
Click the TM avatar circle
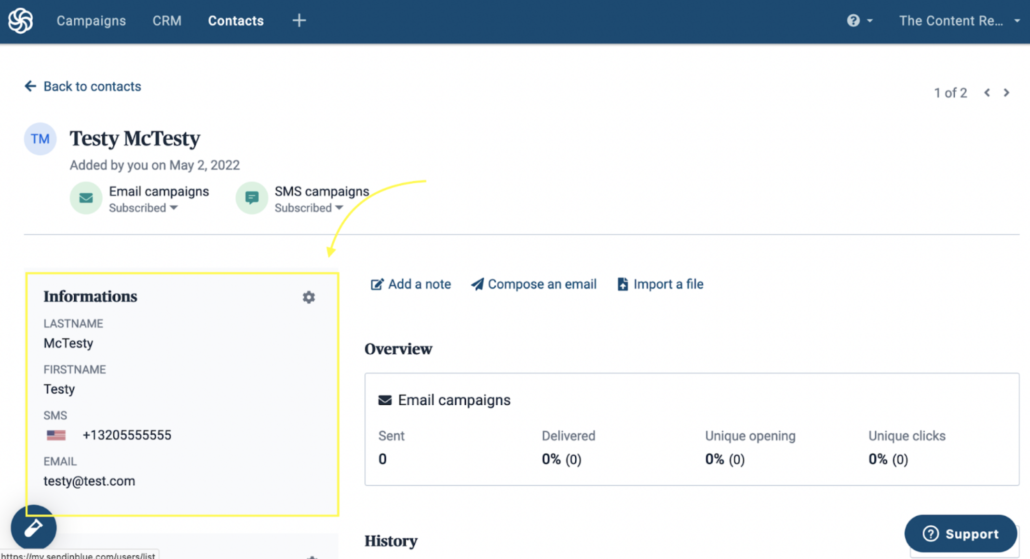[41, 139]
